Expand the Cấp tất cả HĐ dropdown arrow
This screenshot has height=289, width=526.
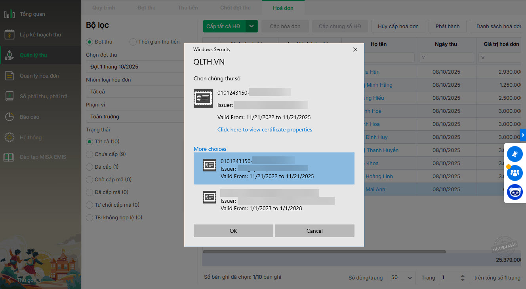[252, 27]
